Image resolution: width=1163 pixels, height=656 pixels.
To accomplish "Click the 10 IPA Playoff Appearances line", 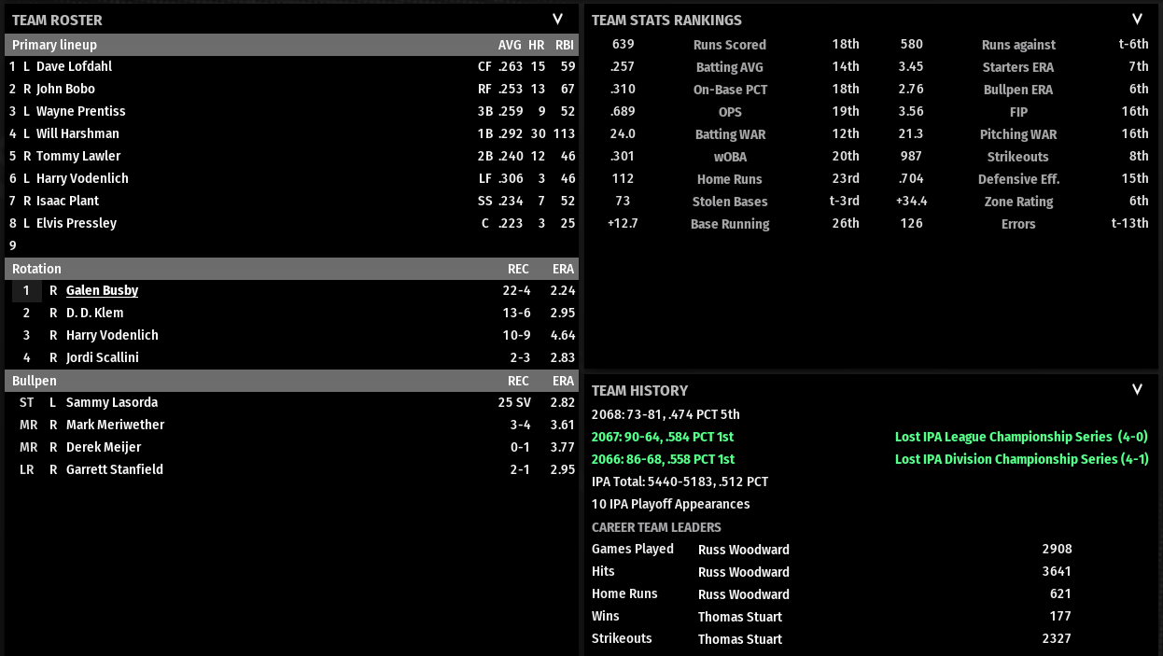I will pos(671,504).
